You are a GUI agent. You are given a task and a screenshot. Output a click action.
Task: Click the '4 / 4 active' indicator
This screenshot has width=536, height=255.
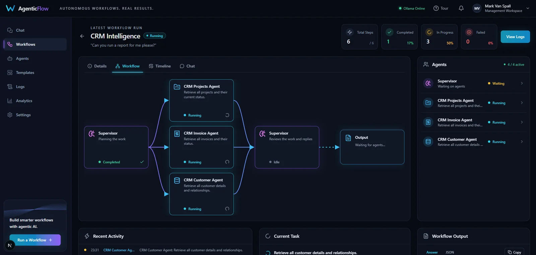click(514, 65)
